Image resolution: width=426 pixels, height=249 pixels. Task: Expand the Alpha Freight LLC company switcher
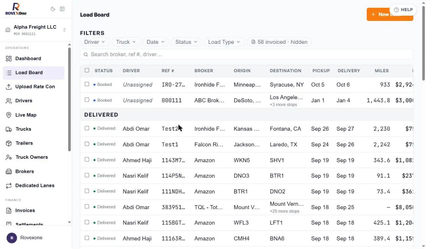(36, 30)
